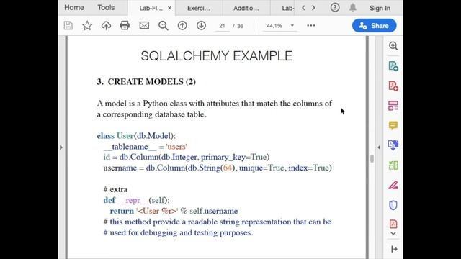Image resolution: width=461 pixels, height=259 pixels.
Task: Open the notifications bell
Action: 353,8
